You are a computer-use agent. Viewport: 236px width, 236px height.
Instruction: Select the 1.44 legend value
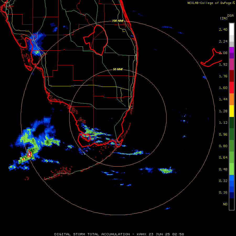(223, 99)
